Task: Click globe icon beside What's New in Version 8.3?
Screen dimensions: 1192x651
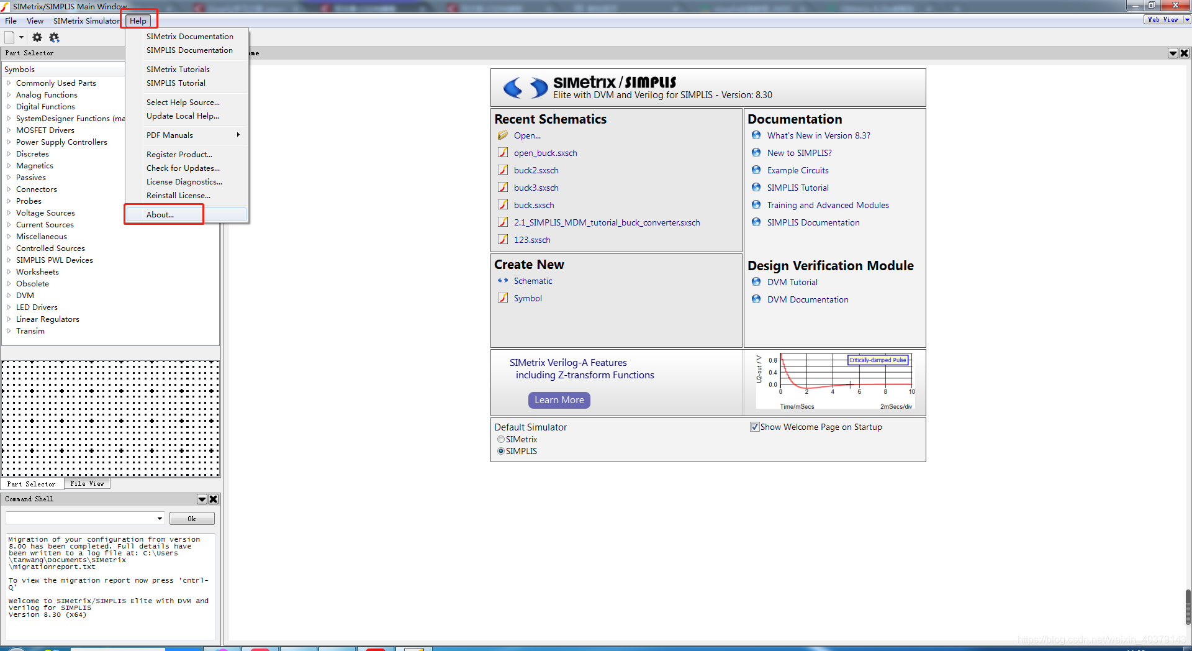Action: 756,135
